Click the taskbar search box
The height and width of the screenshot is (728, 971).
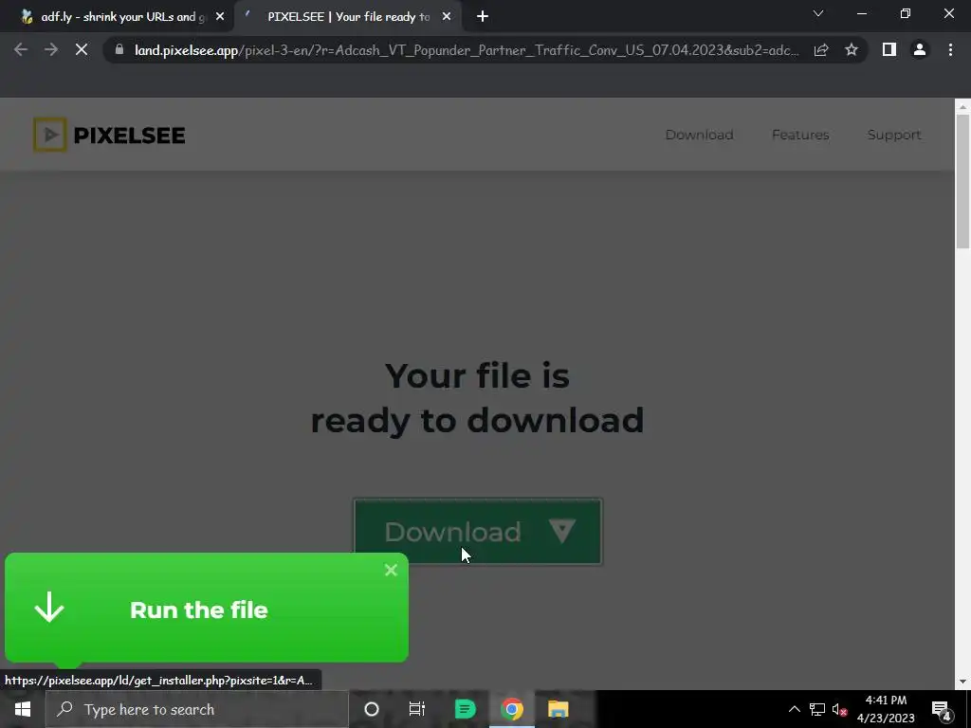click(x=196, y=709)
